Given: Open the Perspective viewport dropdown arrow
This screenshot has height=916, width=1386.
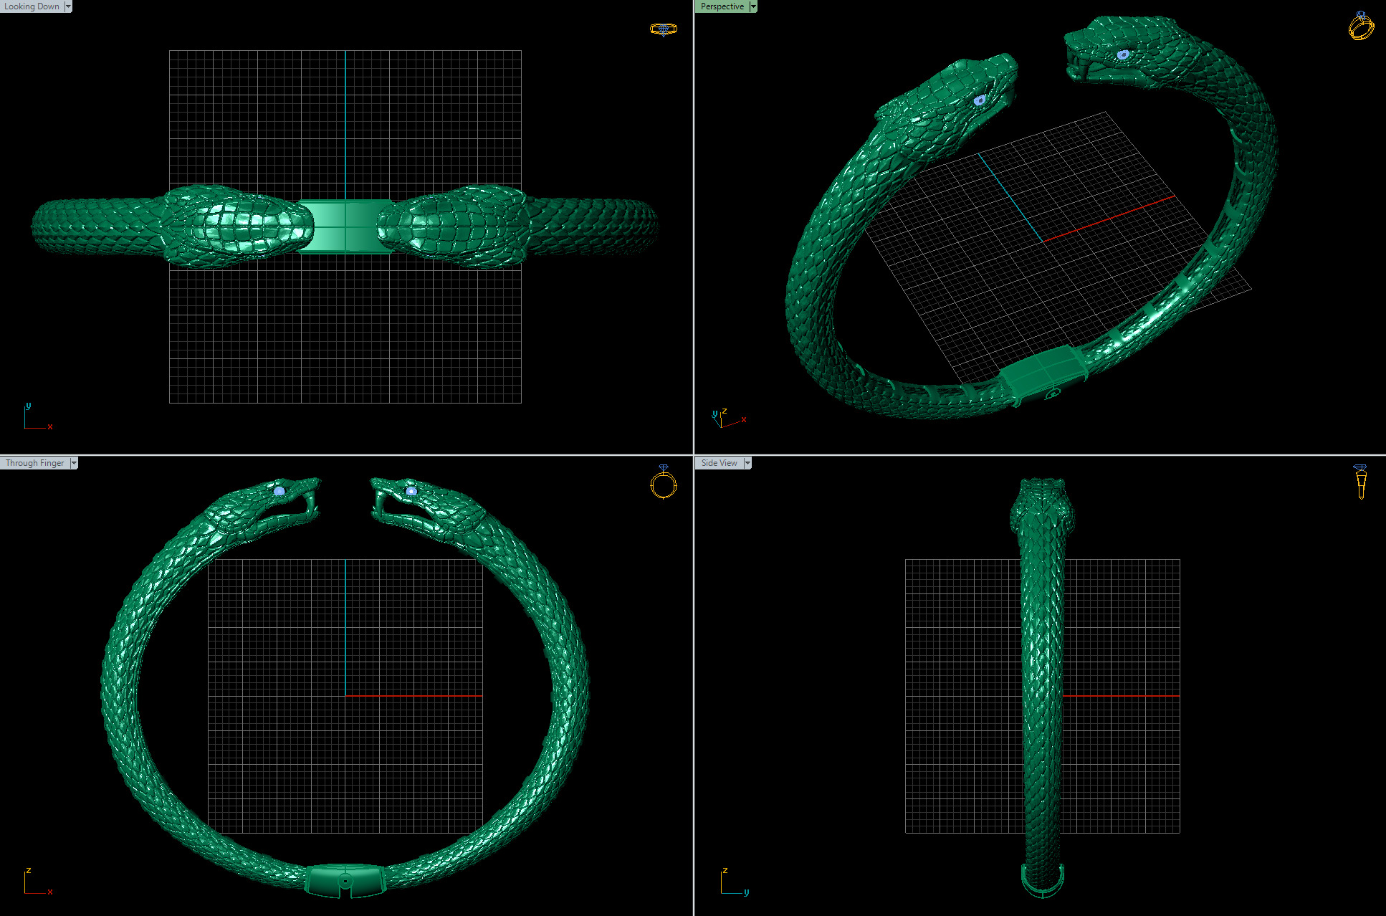Looking at the screenshot, I should pyautogui.click(x=753, y=6).
